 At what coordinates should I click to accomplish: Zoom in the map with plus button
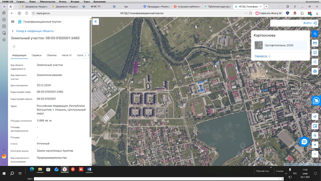tap(315, 145)
